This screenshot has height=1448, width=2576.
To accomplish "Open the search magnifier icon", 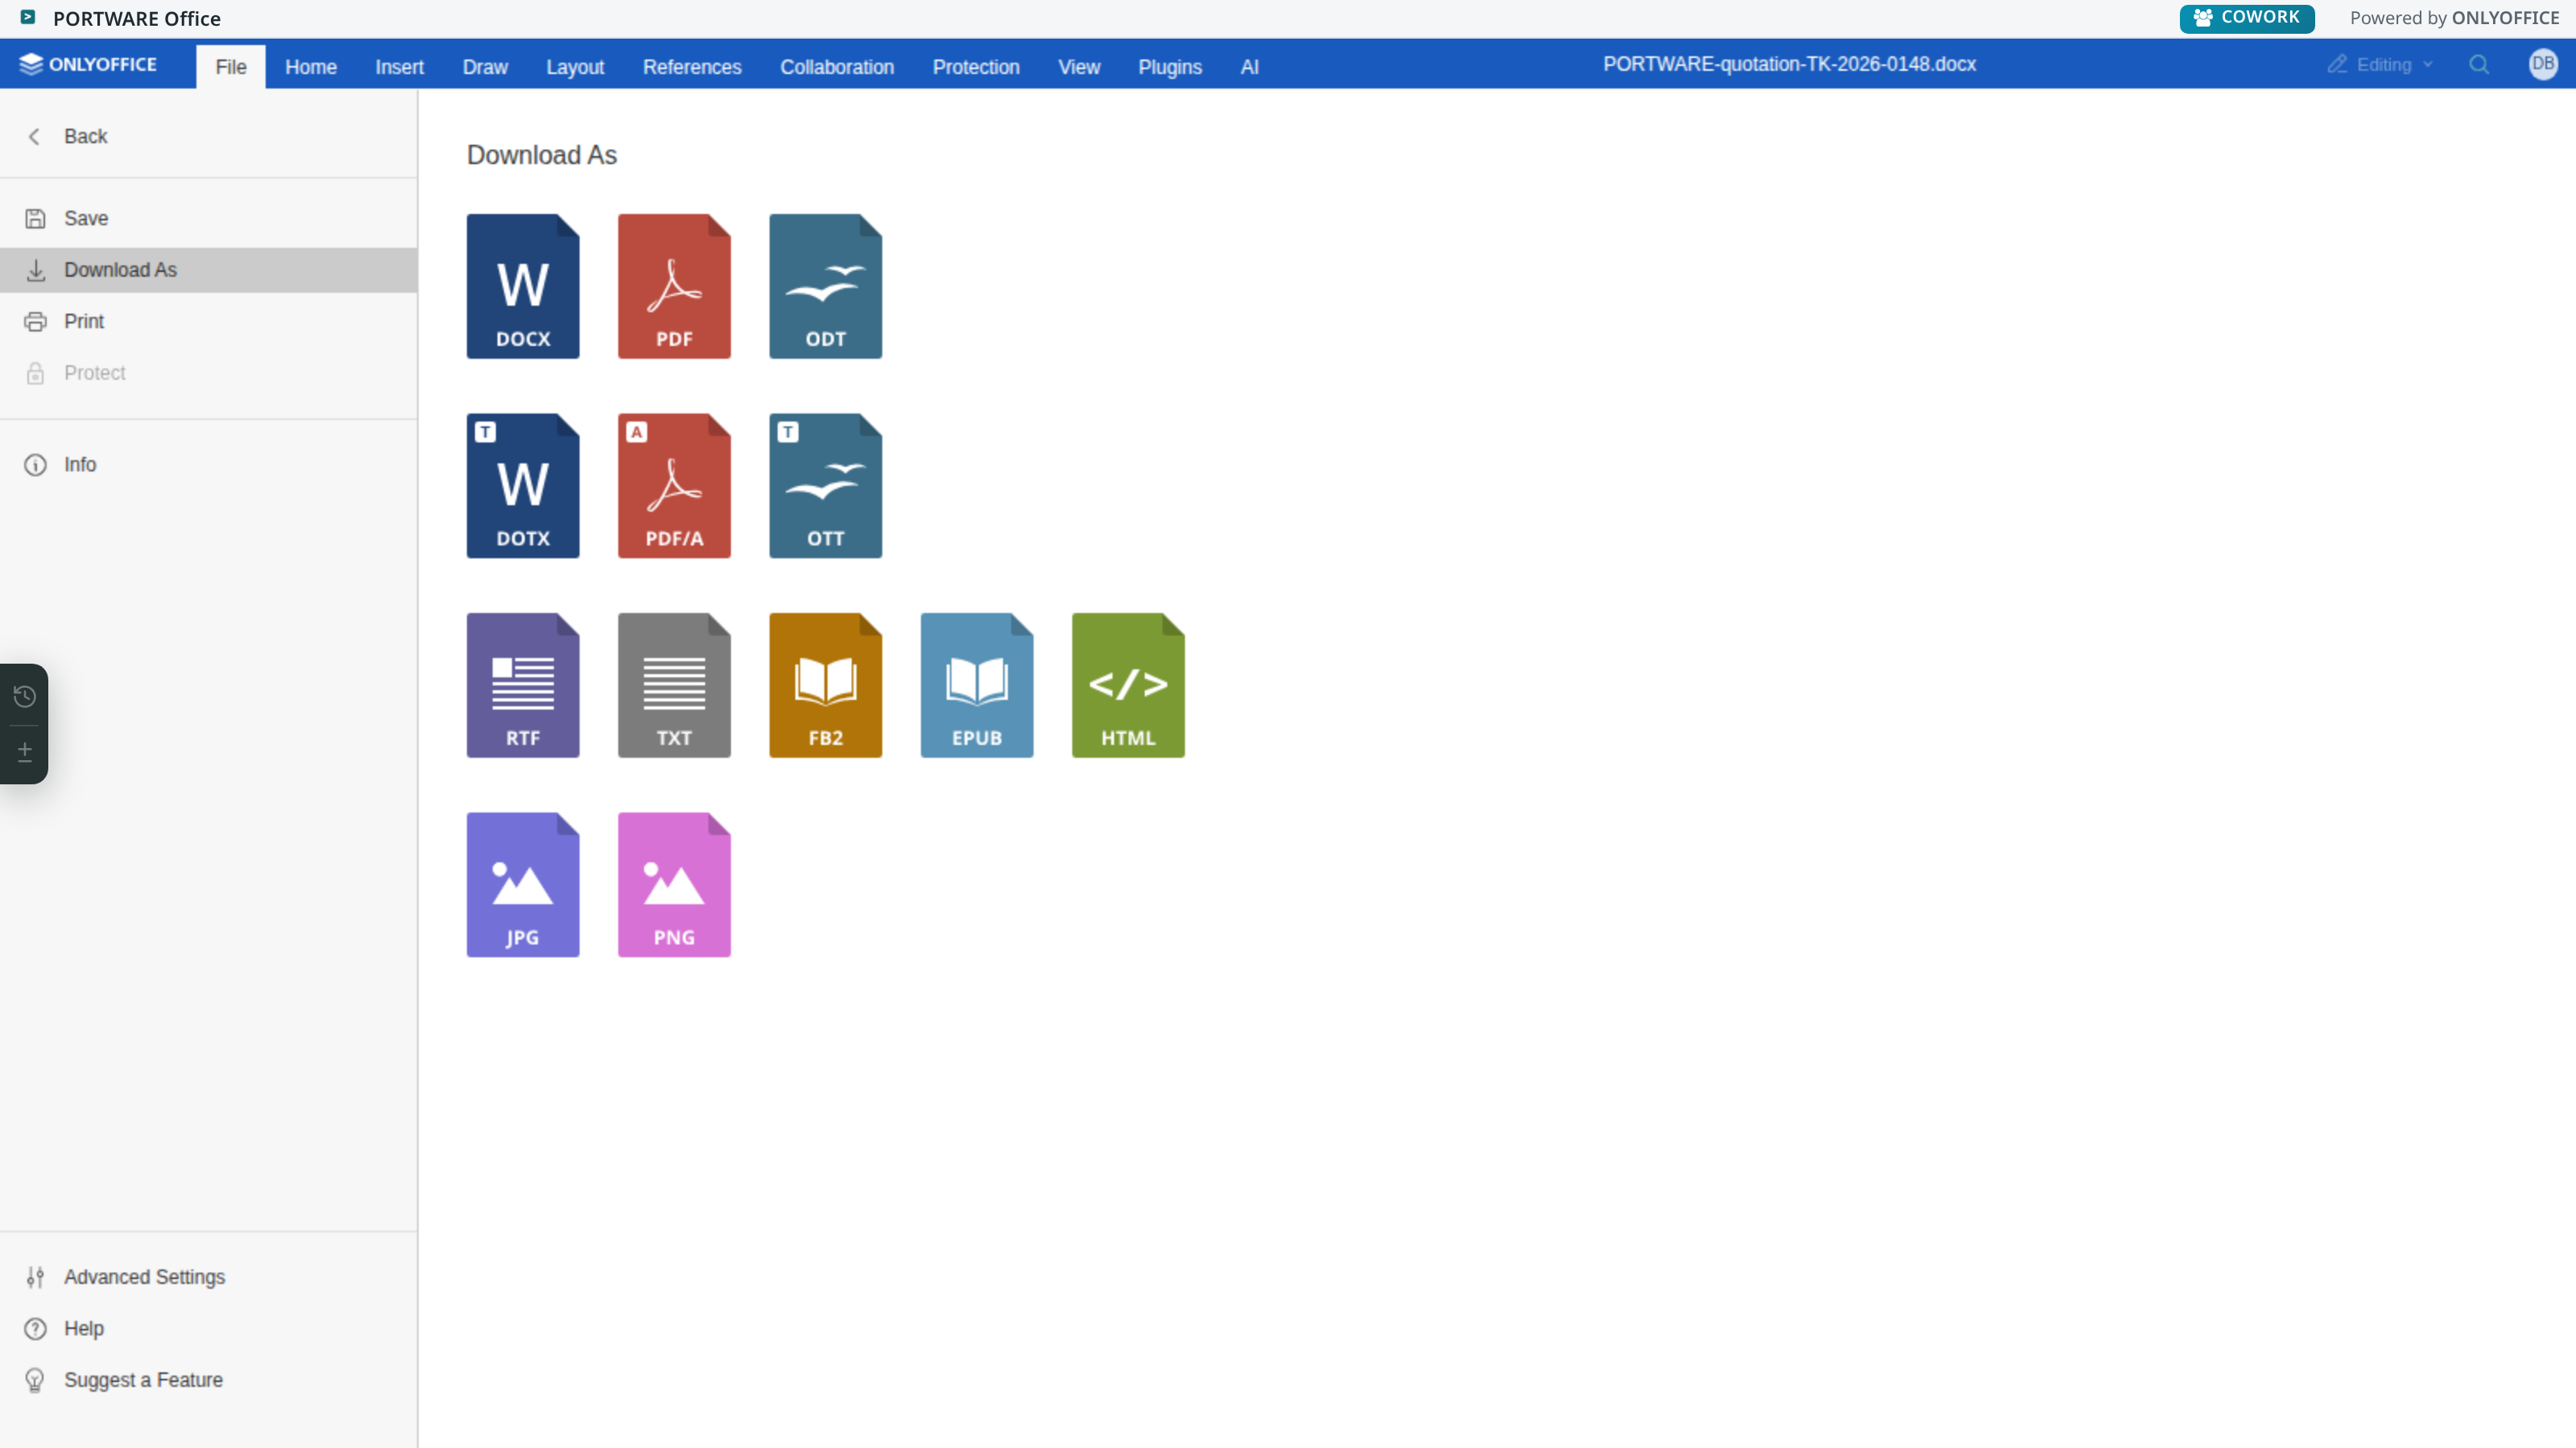I will point(2479,65).
